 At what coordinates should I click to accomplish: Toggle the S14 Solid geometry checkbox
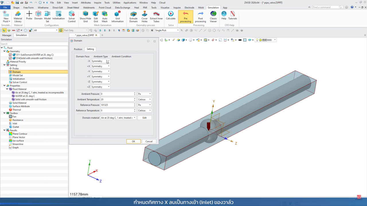10,58
